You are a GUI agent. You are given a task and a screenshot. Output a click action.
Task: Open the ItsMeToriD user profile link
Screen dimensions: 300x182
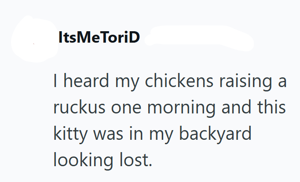coord(99,38)
